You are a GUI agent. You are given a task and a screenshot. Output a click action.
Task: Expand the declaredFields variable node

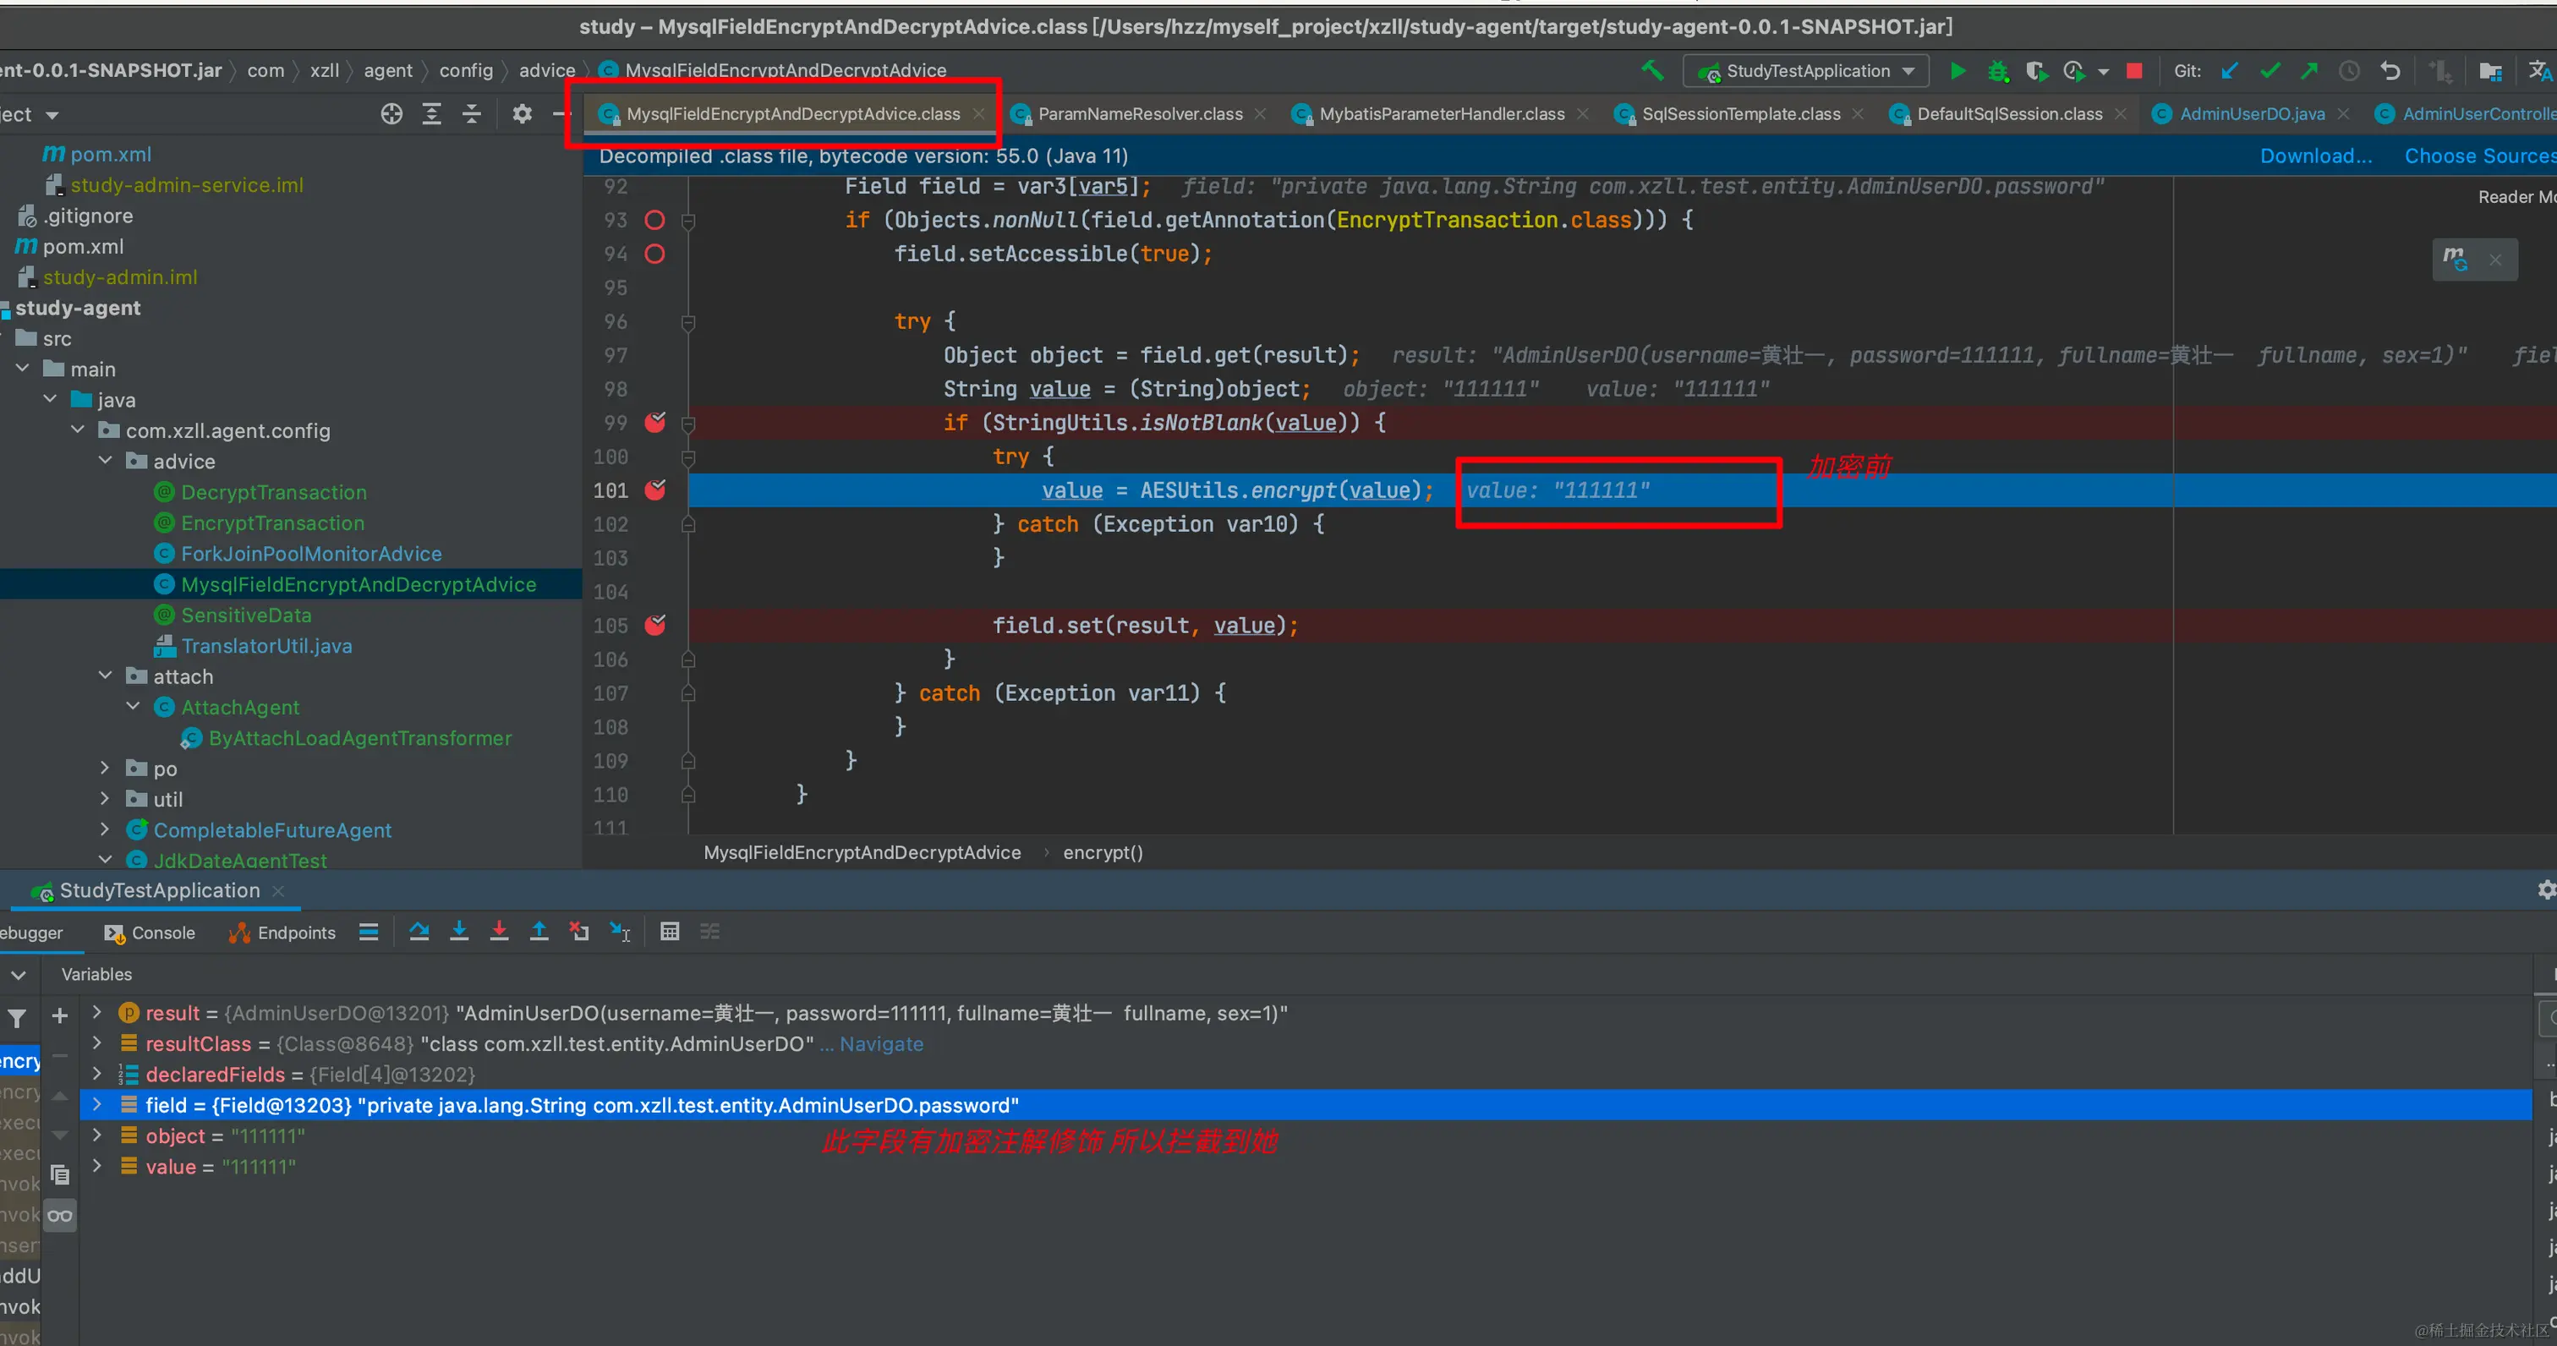pyautogui.click(x=96, y=1073)
